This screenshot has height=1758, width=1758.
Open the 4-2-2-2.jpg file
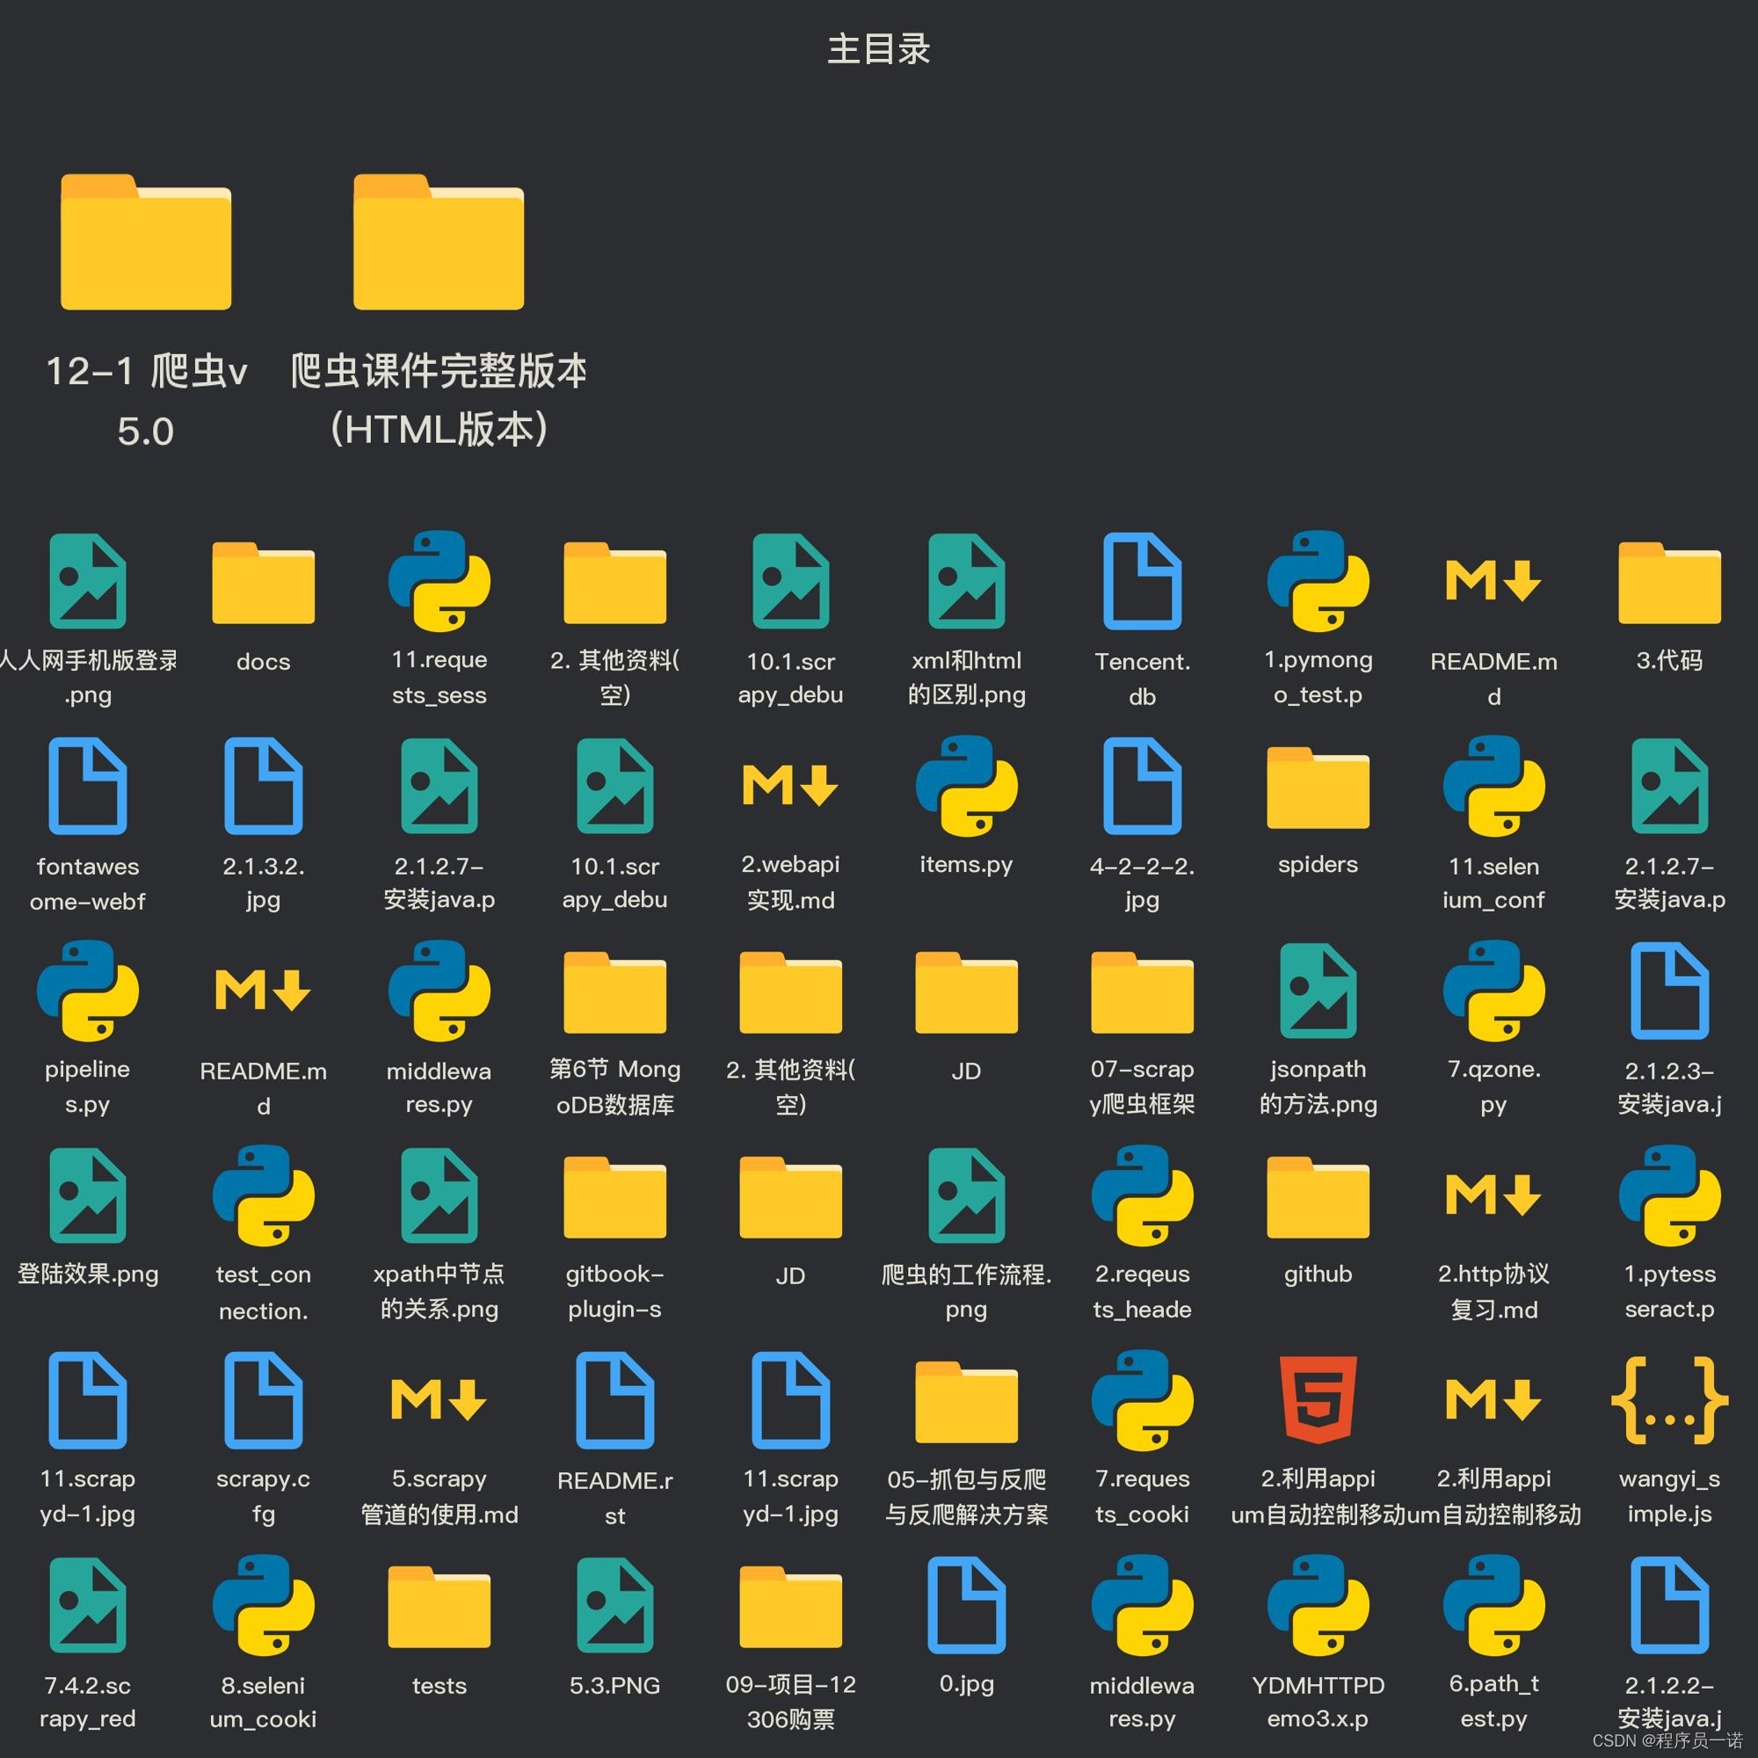coord(1142,786)
